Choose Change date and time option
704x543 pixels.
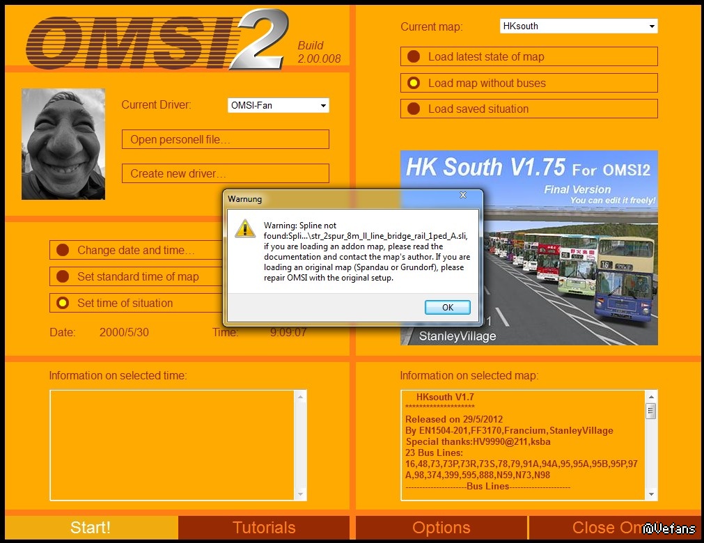tap(135, 250)
